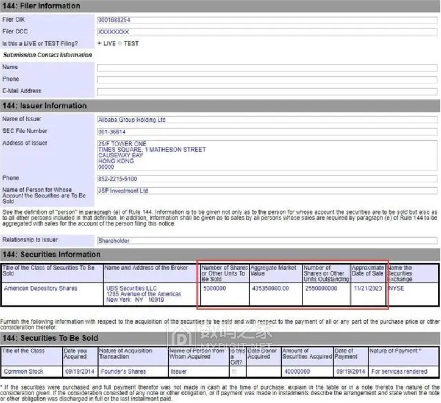441x403 pixels.
Task: Click the 'Approximate Date of Sale' column header
Action: click(368, 273)
